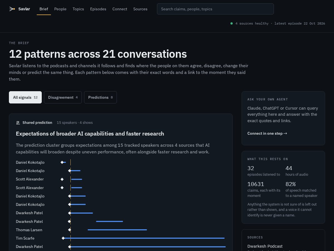This screenshot has width=334, height=251.
Task: Click the 32 episodes listened to stat
Action: [264, 171]
